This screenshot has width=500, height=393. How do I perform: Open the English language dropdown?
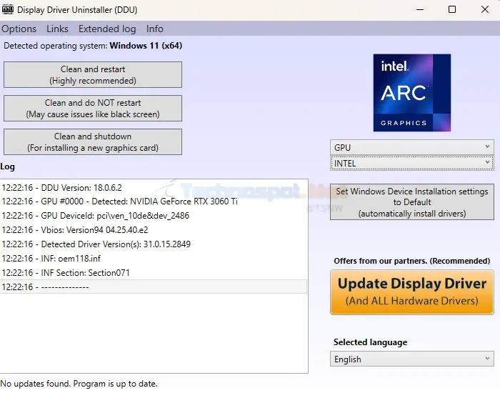(x=412, y=359)
